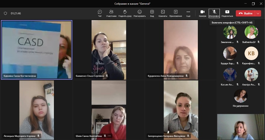Select Клименко Ольга Сергіївна video tile
265x140 pixels.
point(109,50)
